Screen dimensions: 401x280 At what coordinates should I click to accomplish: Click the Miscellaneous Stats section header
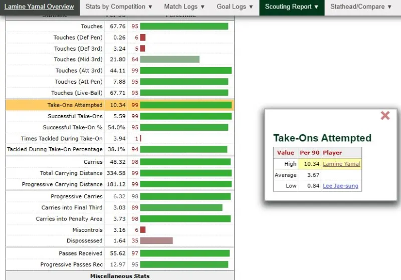(120, 275)
